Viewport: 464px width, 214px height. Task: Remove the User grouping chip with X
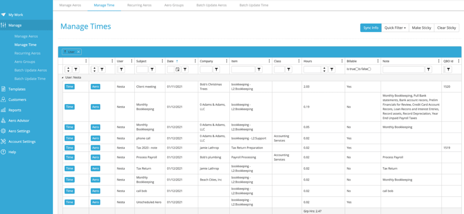pyautogui.click(x=78, y=52)
